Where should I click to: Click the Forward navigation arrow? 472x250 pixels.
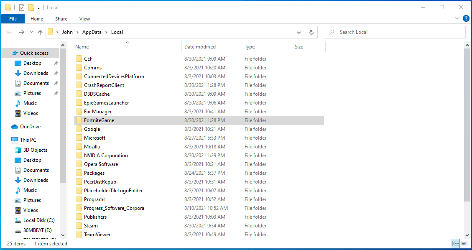tap(21, 32)
